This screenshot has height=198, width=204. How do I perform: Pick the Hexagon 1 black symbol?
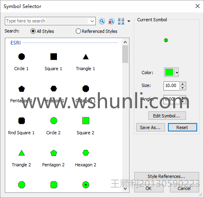[54, 89]
